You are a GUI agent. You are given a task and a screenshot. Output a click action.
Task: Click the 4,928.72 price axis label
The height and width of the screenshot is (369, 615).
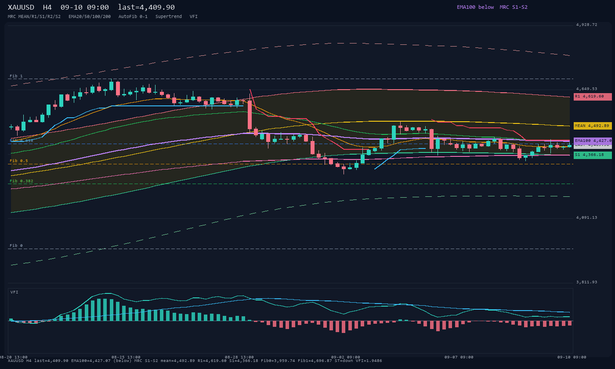pos(587,25)
